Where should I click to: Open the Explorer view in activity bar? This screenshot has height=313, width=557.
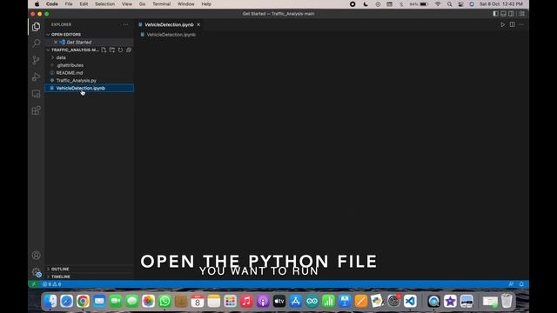pos(36,27)
